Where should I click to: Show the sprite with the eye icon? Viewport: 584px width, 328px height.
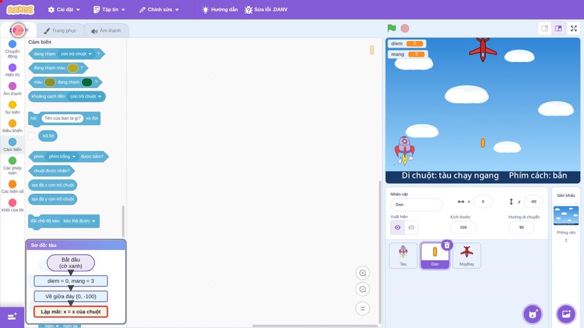pos(398,228)
